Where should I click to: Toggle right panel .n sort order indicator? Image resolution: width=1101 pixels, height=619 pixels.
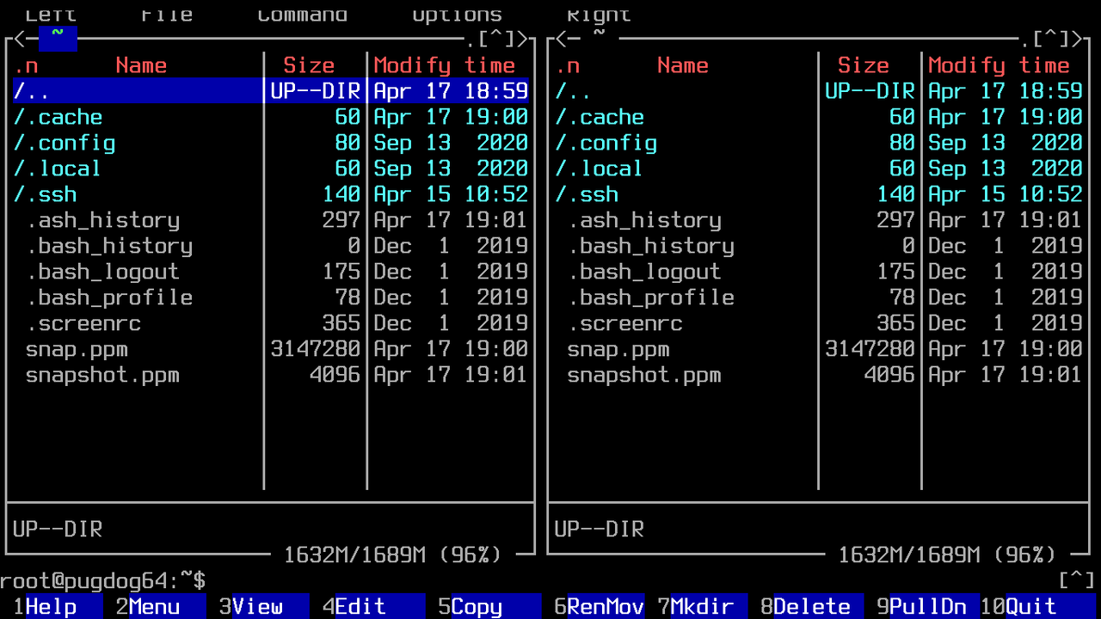coord(568,65)
